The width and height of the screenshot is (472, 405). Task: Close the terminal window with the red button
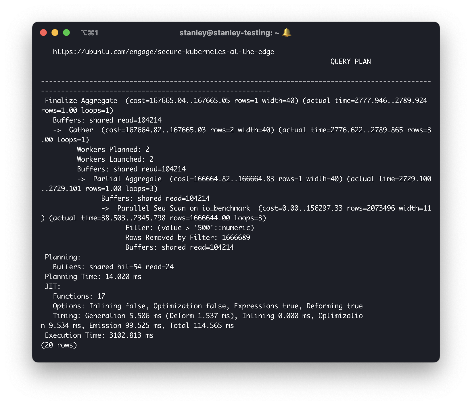click(x=43, y=33)
